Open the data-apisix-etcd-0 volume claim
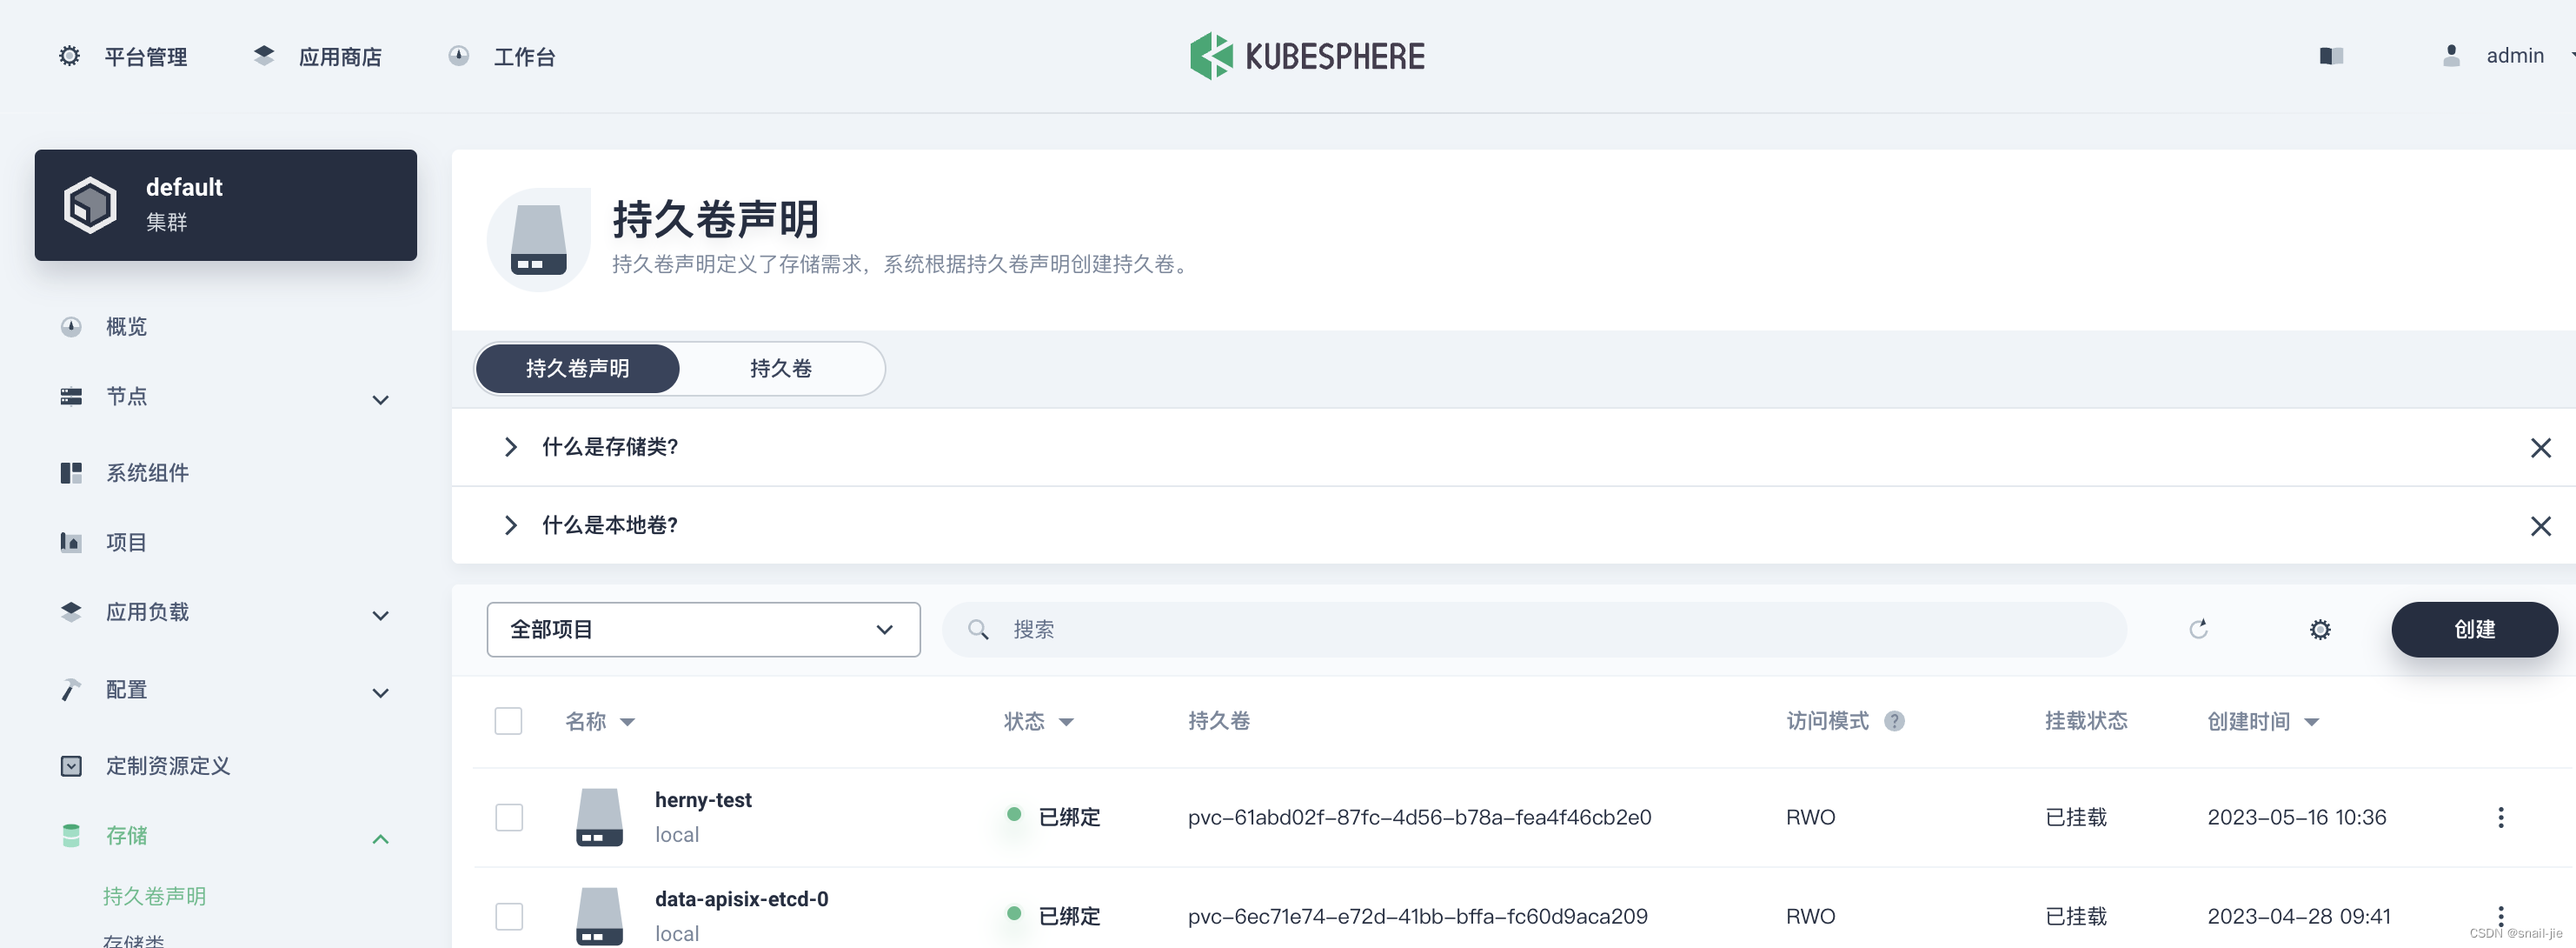This screenshot has width=2576, height=948. click(741, 900)
